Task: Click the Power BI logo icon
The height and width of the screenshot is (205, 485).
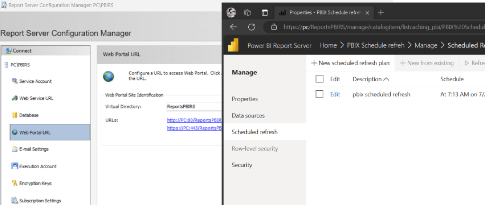Action: (233, 45)
